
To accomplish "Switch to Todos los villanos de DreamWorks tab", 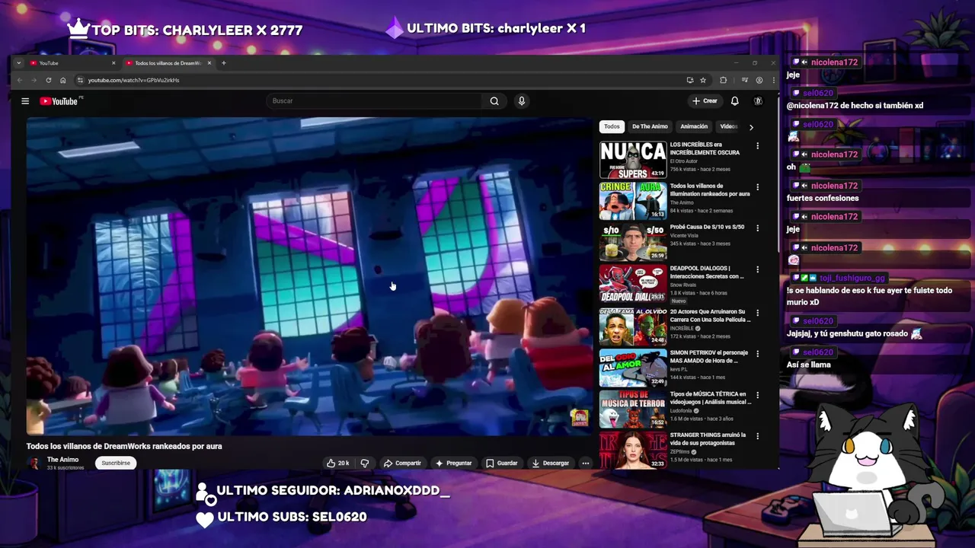I will 168,63.
